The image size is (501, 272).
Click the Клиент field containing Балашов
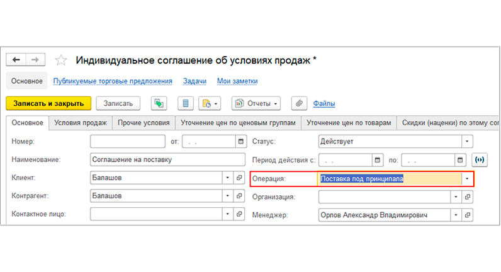point(156,178)
